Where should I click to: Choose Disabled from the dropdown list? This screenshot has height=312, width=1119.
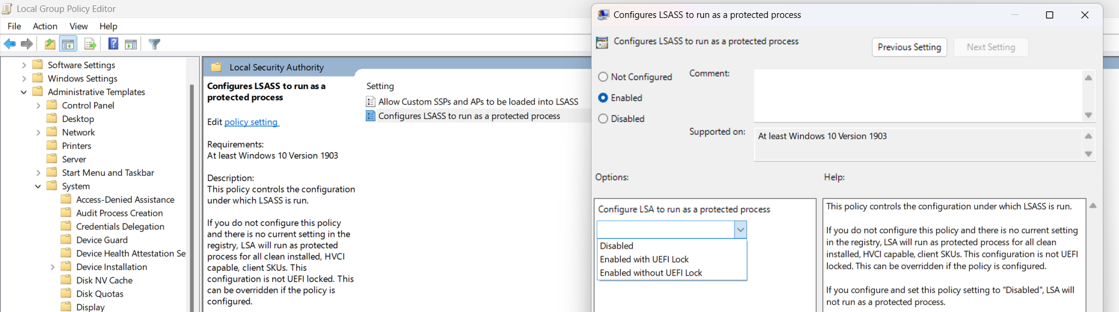(672, 246)
